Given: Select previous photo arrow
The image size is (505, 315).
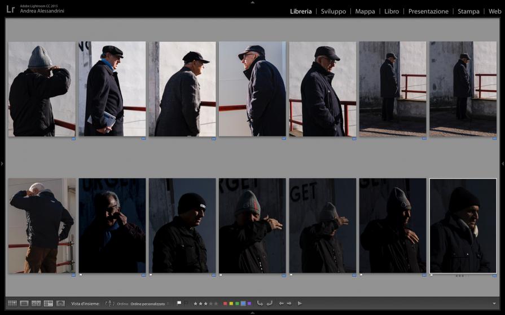Looking at the screenshot, I should (x=281, y=303).
